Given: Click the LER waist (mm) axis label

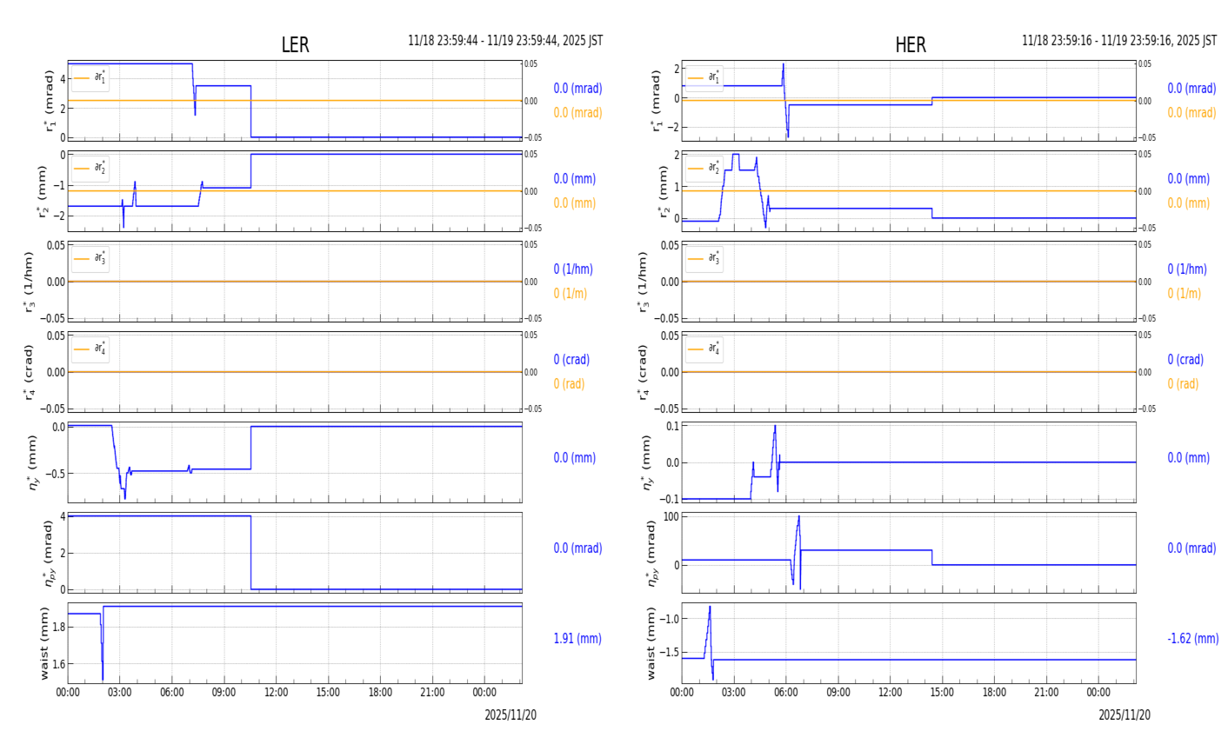Looking at the screenshot, I should 43,643.
